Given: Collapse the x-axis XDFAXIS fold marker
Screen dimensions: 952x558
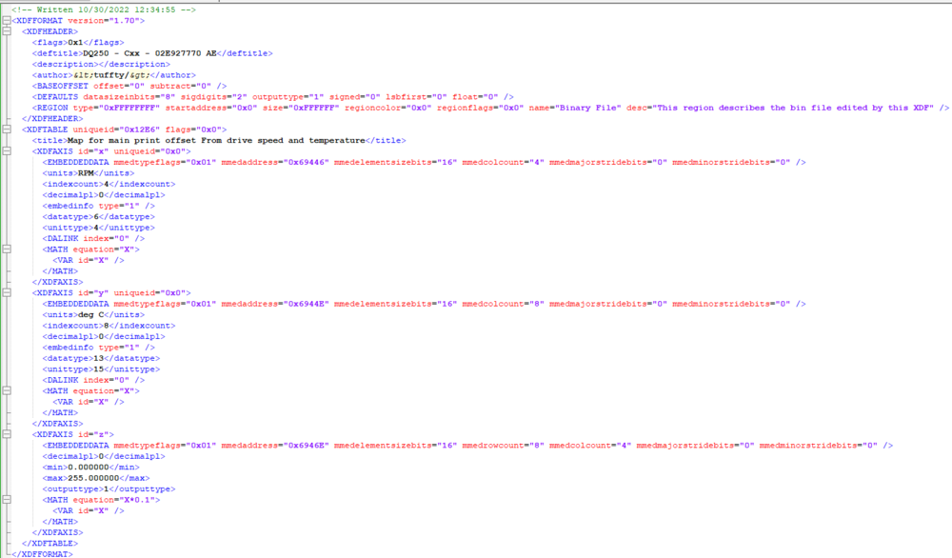Looking at the screenshot, I should click(x=5, y=150).
